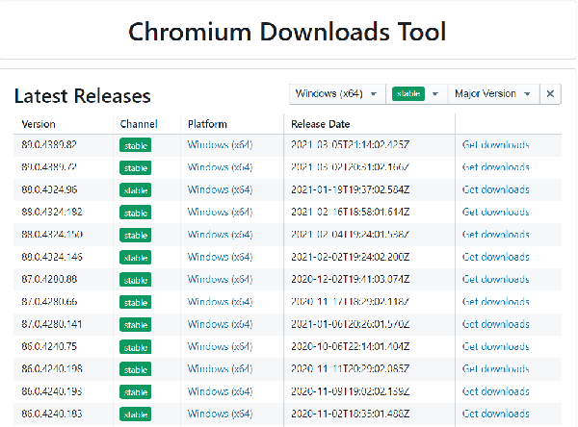Click the stable badge in the 86.0.4240.75 row
Screen dimensions: 578x427
(x=135, y=347)
